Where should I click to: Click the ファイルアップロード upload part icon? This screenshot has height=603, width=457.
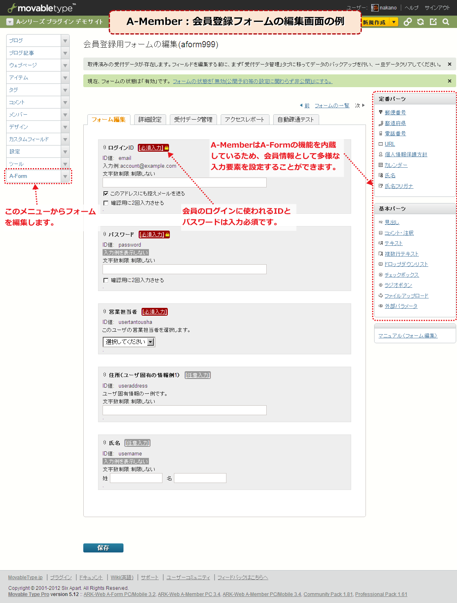point(381,296)
